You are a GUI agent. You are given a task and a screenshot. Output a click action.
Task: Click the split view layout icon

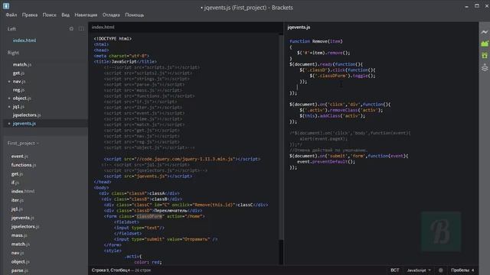(81, 29)
